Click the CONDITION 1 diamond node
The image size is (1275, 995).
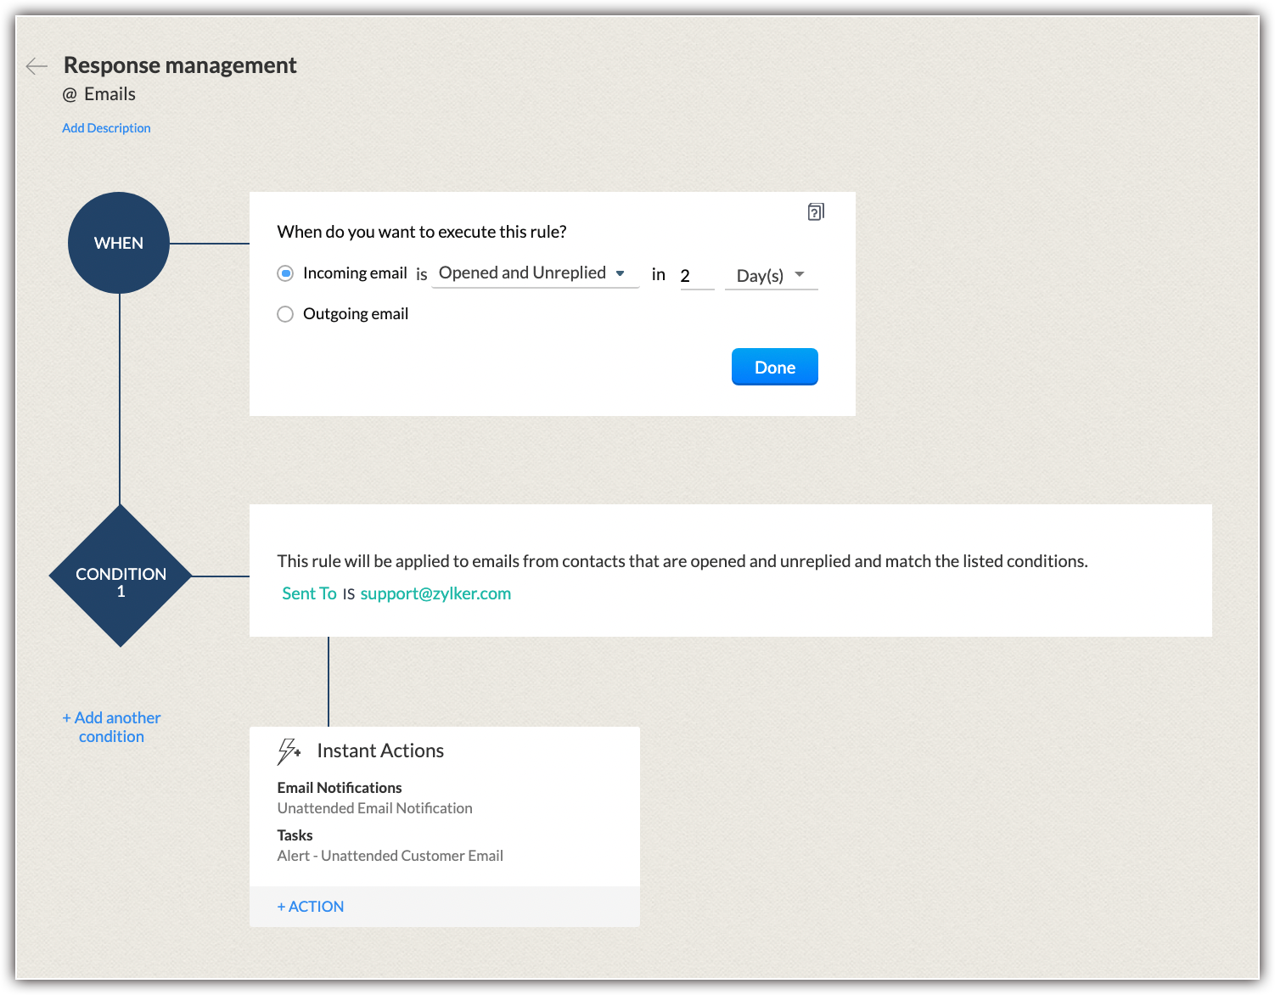[121, 576]
